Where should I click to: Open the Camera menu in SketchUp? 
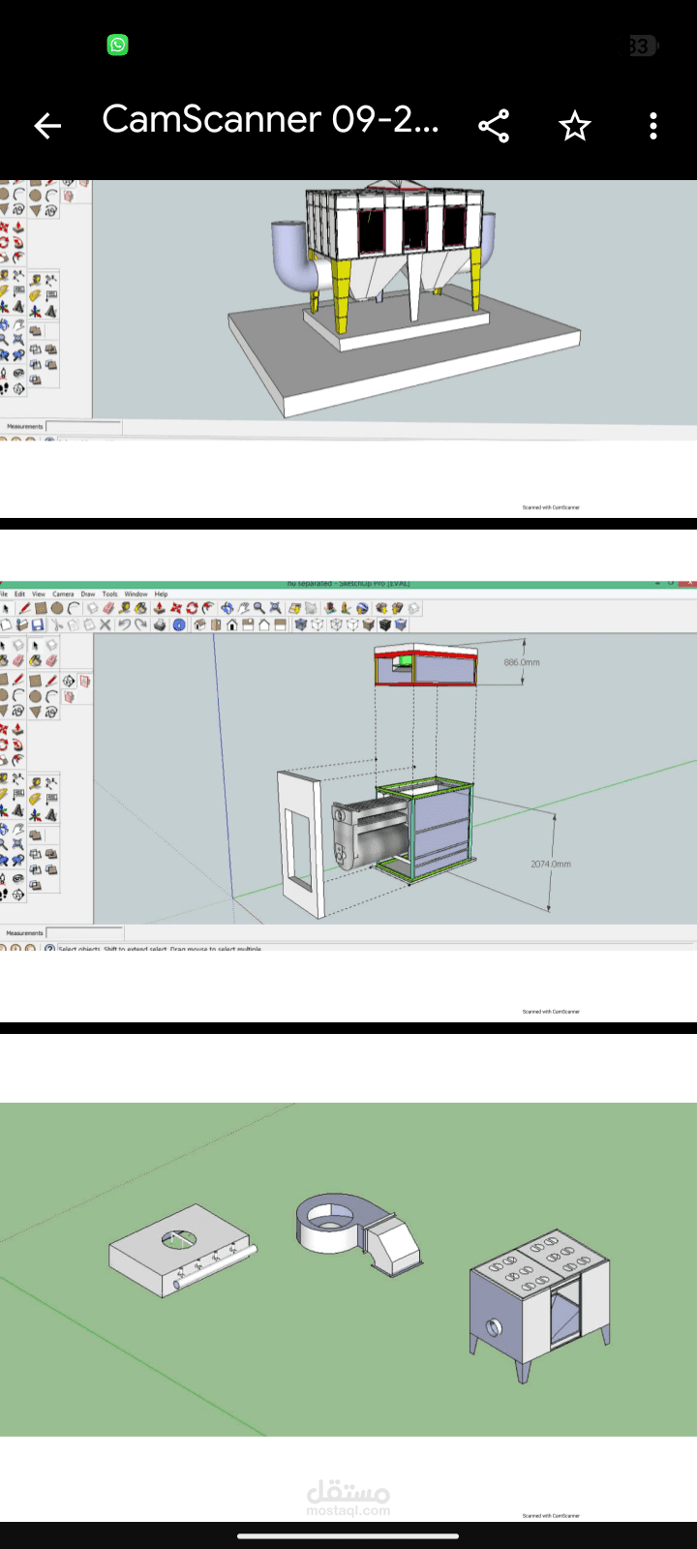point(63,593)
